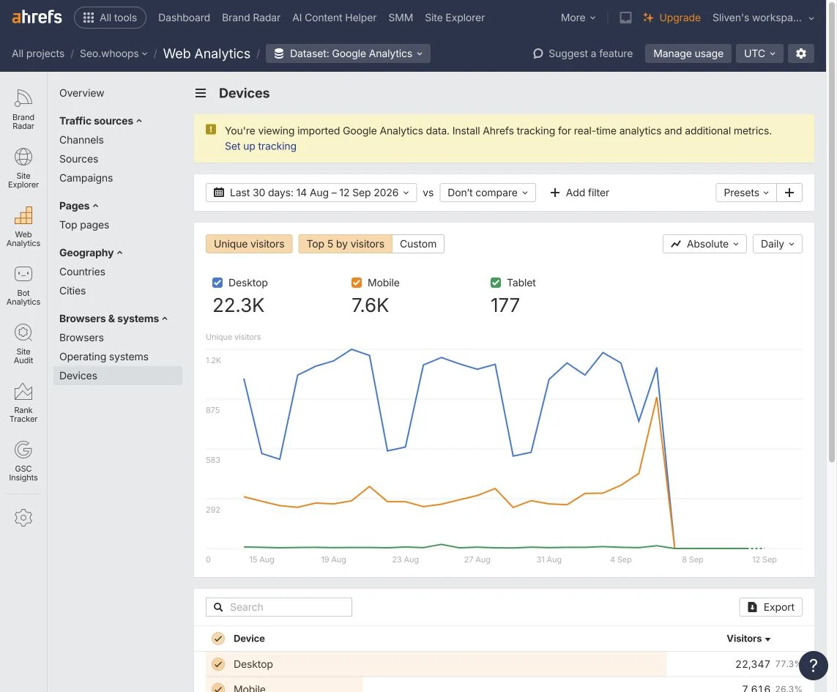Open the Seo.whoops project dropdown

pyautogui.click(x=114, y=53)
